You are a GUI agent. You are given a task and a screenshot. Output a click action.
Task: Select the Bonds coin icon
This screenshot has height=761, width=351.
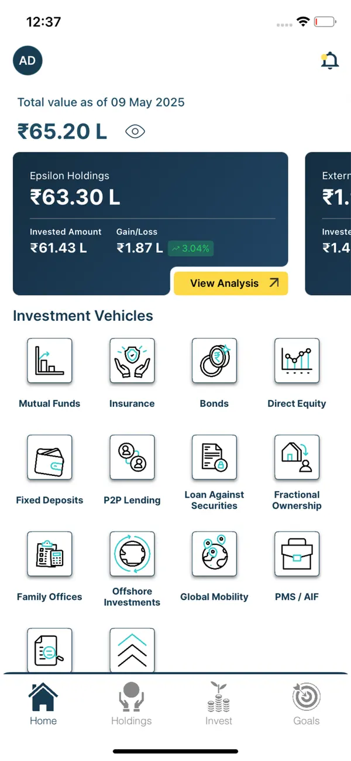click(215, 361)
